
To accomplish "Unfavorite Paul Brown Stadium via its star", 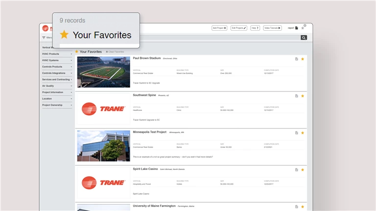I will point(303,59).
